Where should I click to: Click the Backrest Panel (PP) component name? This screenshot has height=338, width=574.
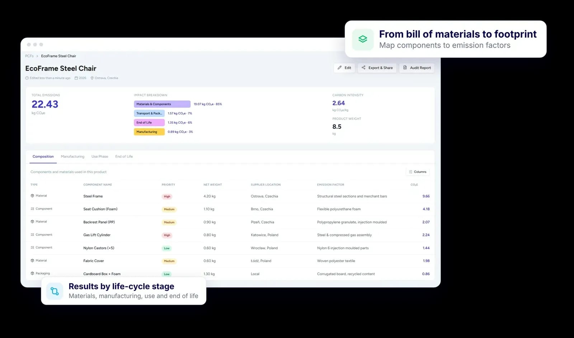click(x=99, y=222)
